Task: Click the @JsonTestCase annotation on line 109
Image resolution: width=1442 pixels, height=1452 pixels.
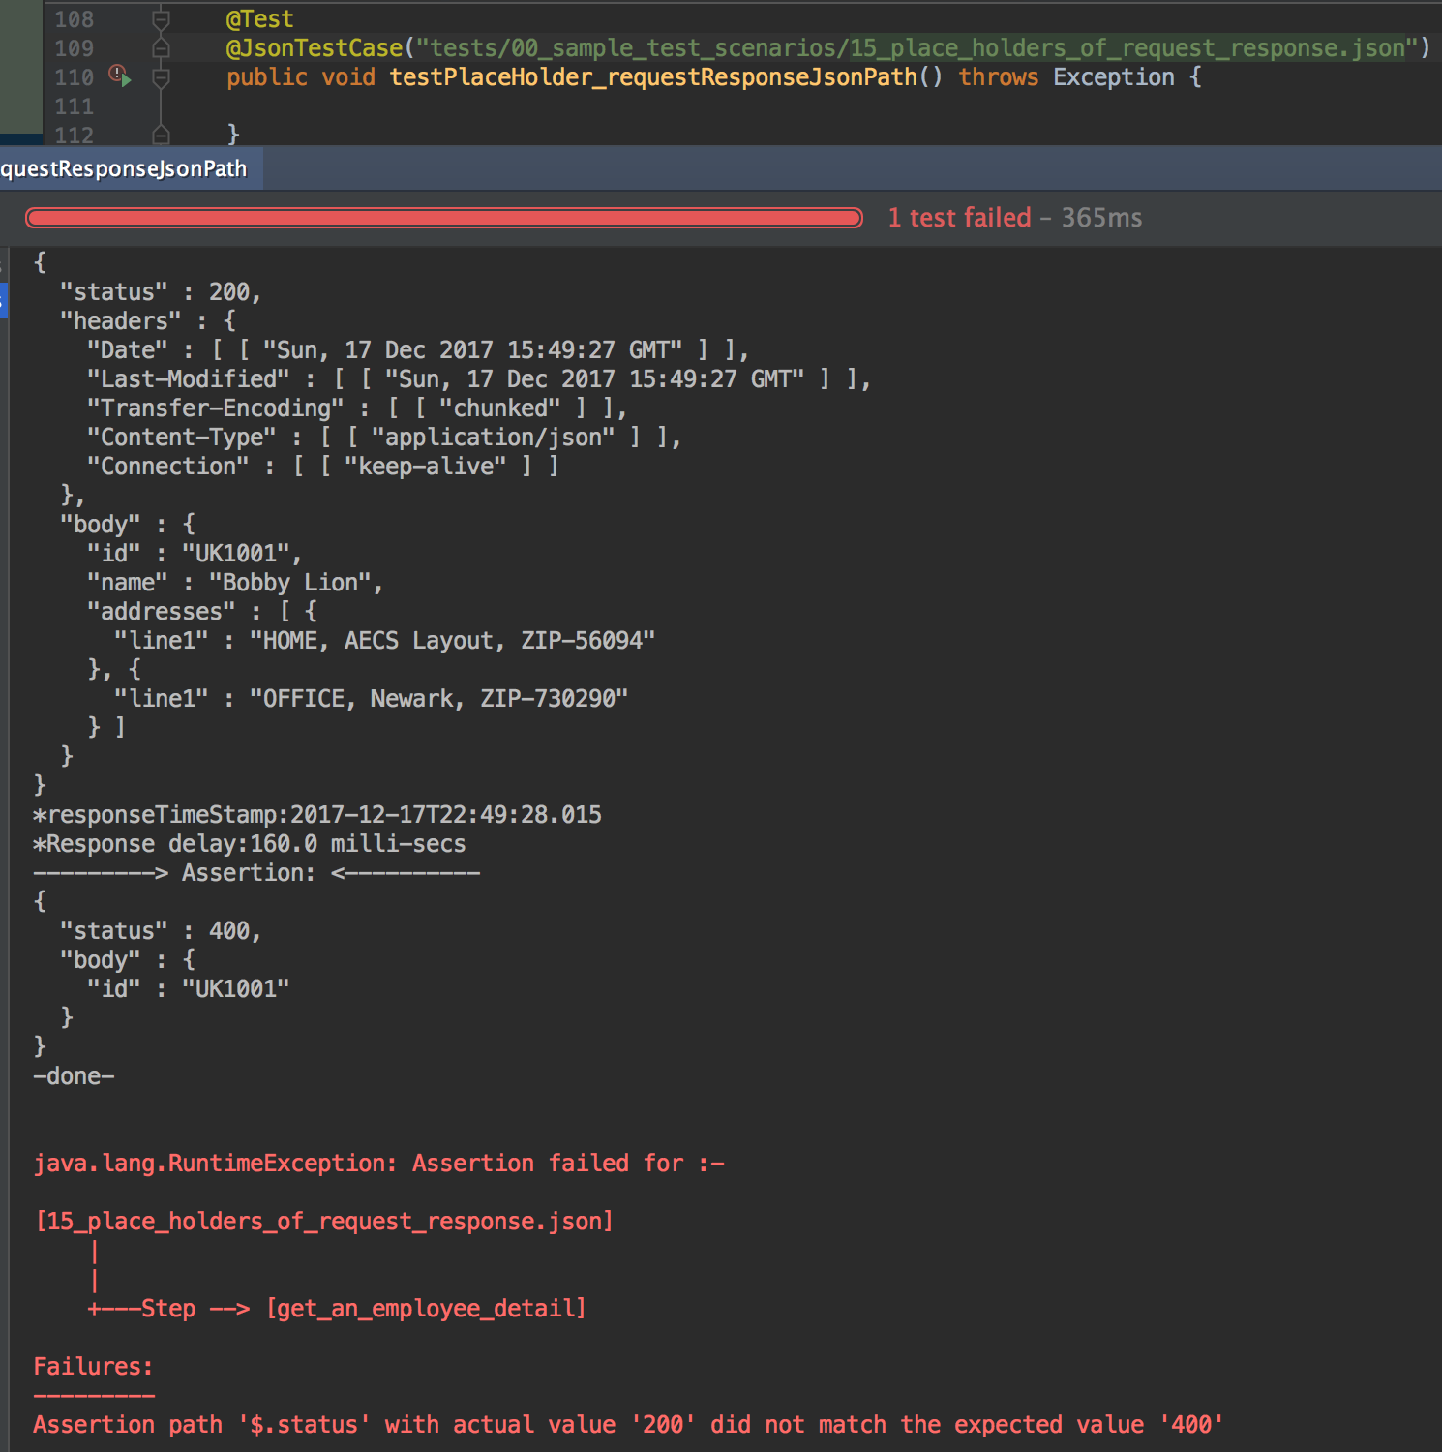Action: (x=315, y=46)
